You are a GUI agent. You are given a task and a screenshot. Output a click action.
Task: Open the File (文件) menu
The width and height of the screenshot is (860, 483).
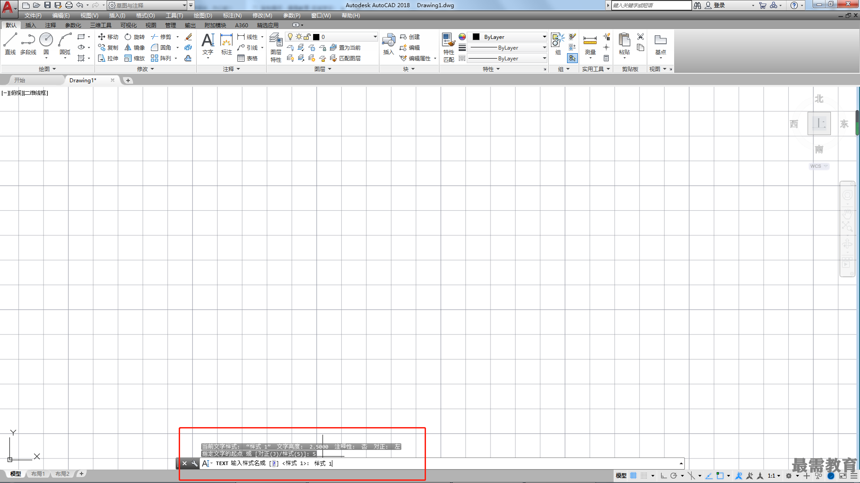coord(33,16)
